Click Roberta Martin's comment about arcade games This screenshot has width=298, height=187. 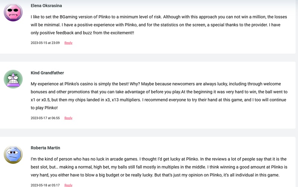click(159, 167)
